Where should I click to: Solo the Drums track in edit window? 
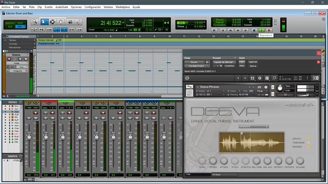(x=20, y=59)
